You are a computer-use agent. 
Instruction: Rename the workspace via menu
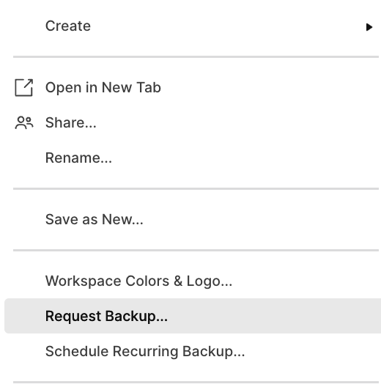click(193, 158)
